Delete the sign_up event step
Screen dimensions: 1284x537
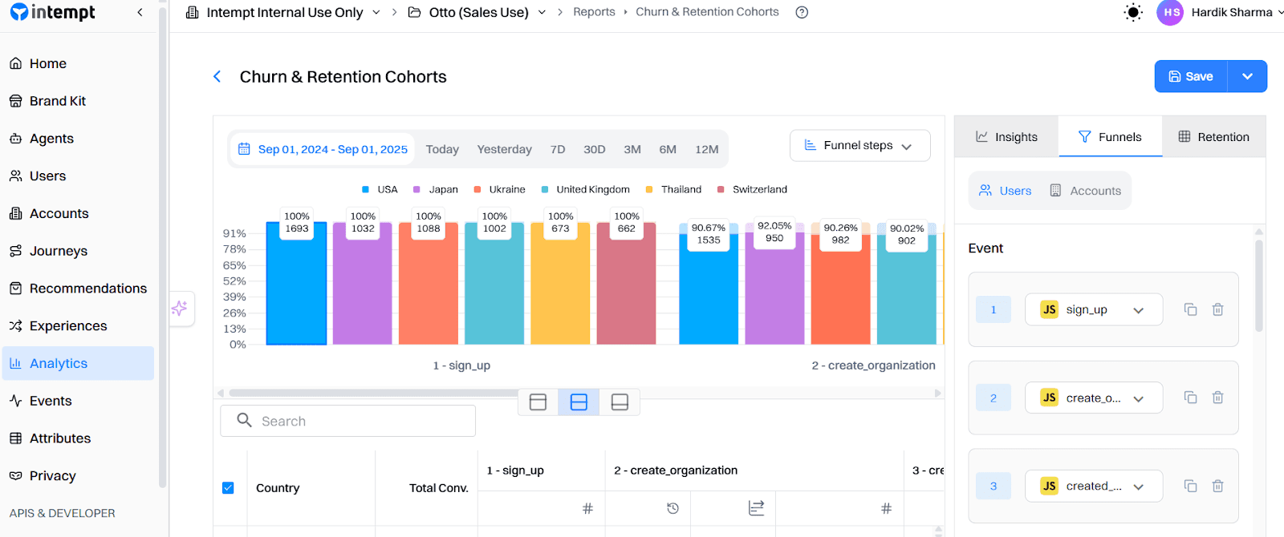pyautogui.click(x=1217, y=309)
